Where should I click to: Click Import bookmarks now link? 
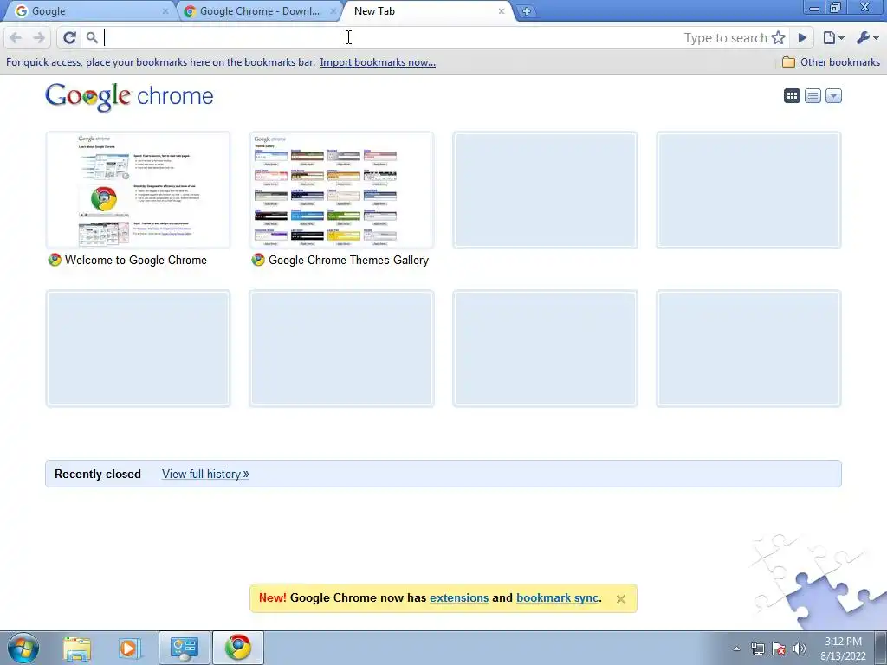378,62
